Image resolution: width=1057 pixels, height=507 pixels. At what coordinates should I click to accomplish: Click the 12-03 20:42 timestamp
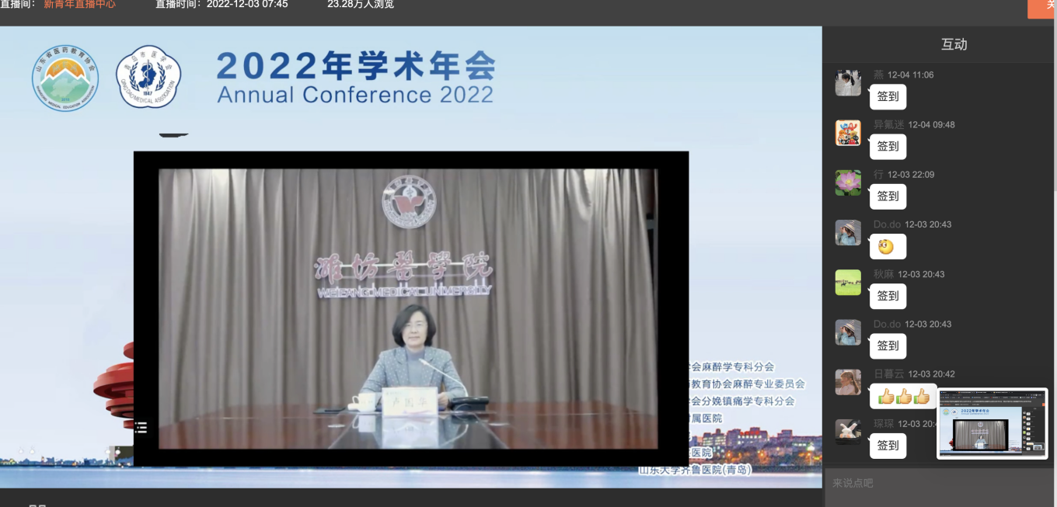(931, 374)
